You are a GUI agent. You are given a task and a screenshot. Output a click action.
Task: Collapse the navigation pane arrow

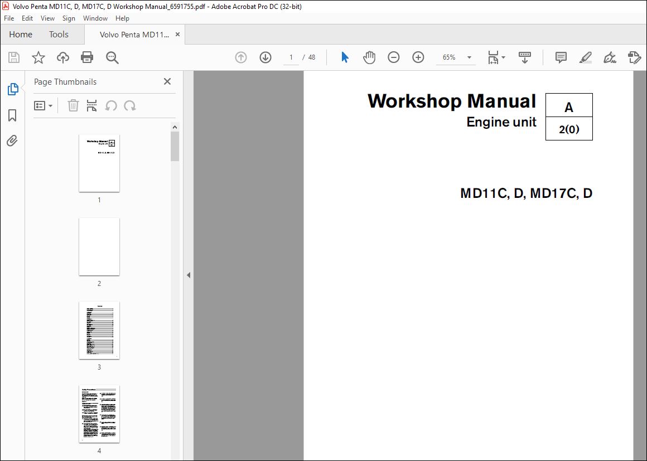pyautogui.click(x=189, y=275)
